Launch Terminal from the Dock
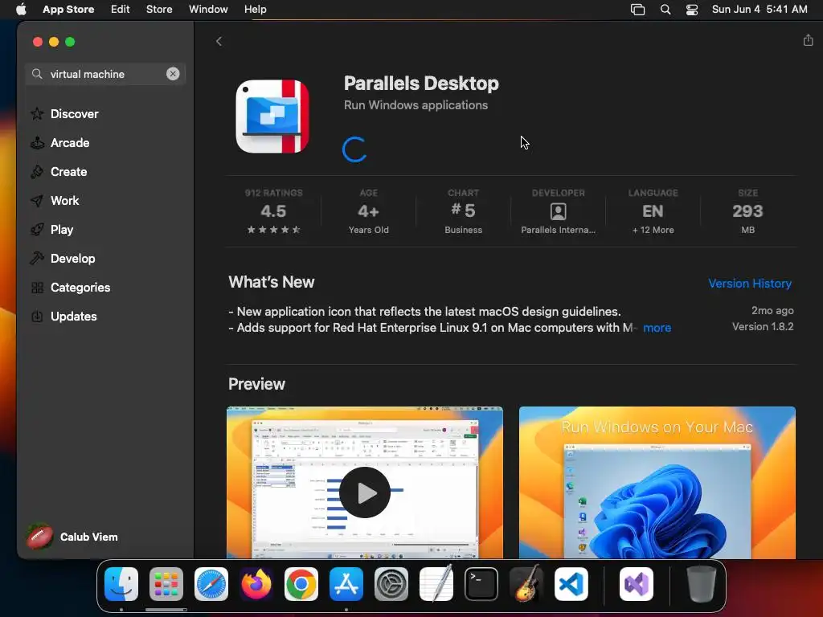Image resolution: width=823 pixels, height=617 pixels. coord(481,584)
